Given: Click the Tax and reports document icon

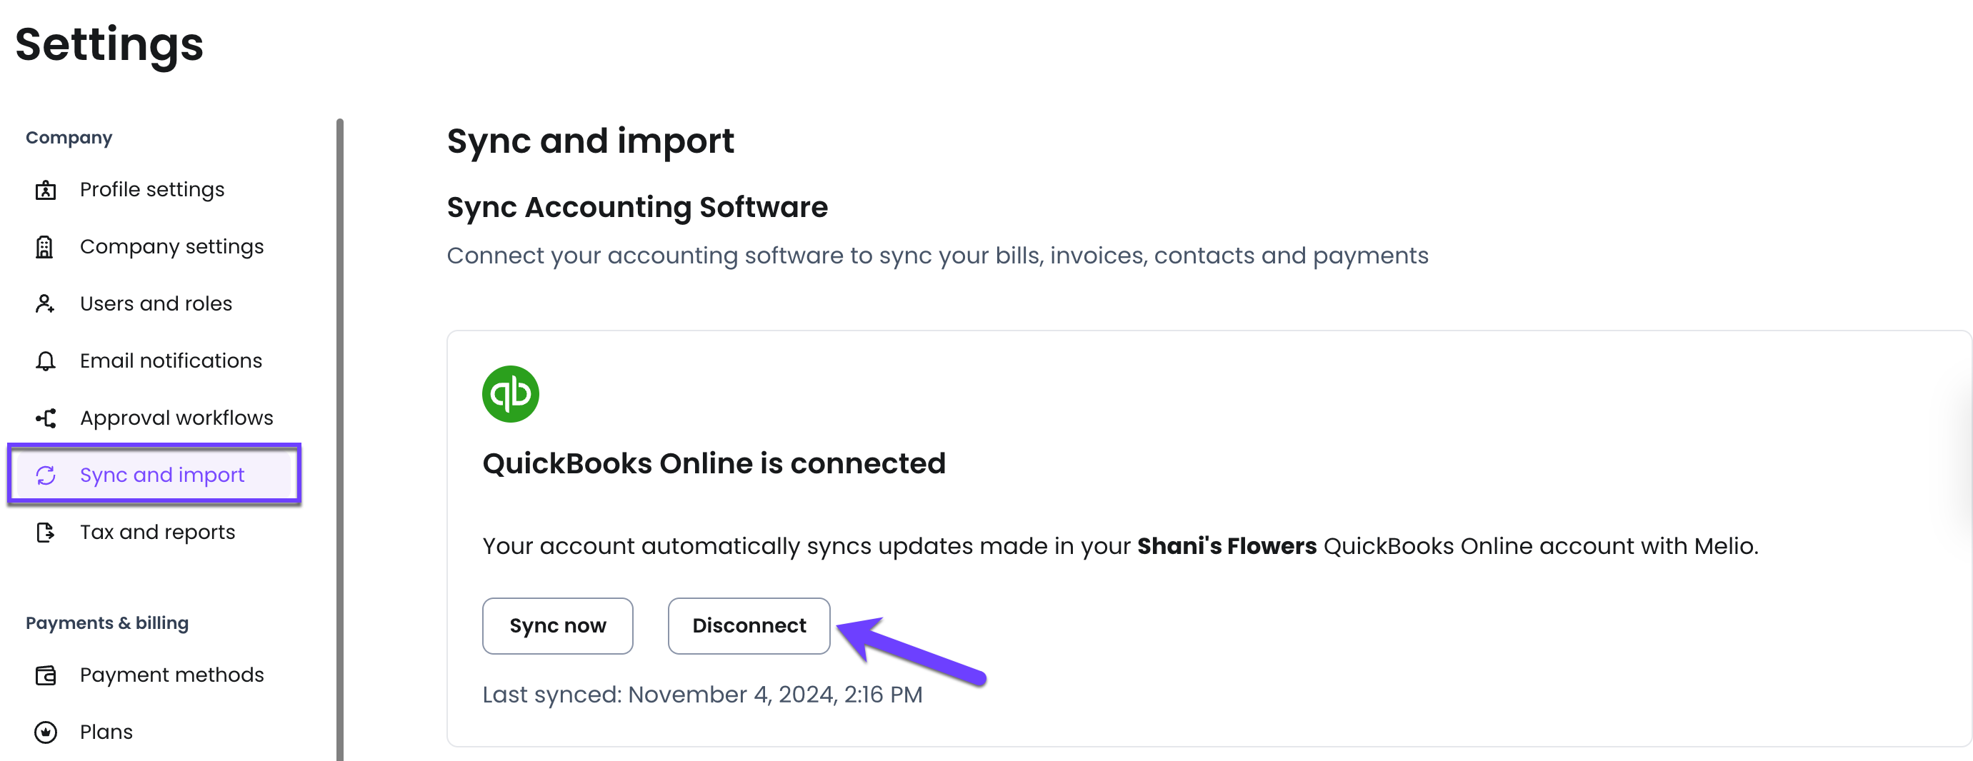Looking at the screenshot, I should point(46,532).
